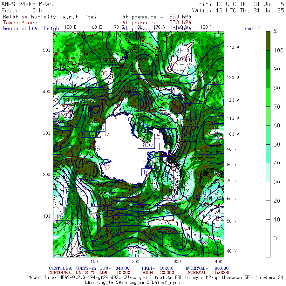Click the colorbar's '40' tick label

(277, 163)
